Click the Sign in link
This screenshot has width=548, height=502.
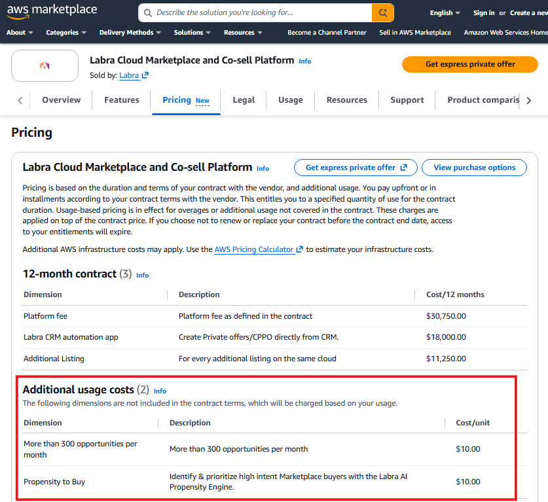point(484,13)
